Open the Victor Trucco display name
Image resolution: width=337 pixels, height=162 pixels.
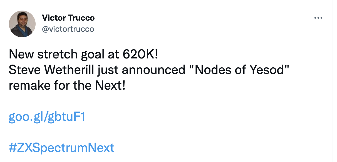(68, 18)
